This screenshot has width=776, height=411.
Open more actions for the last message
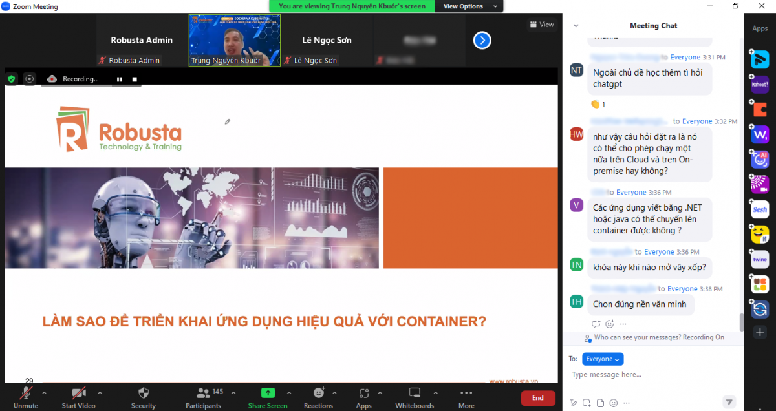click(x=623, y=324)
